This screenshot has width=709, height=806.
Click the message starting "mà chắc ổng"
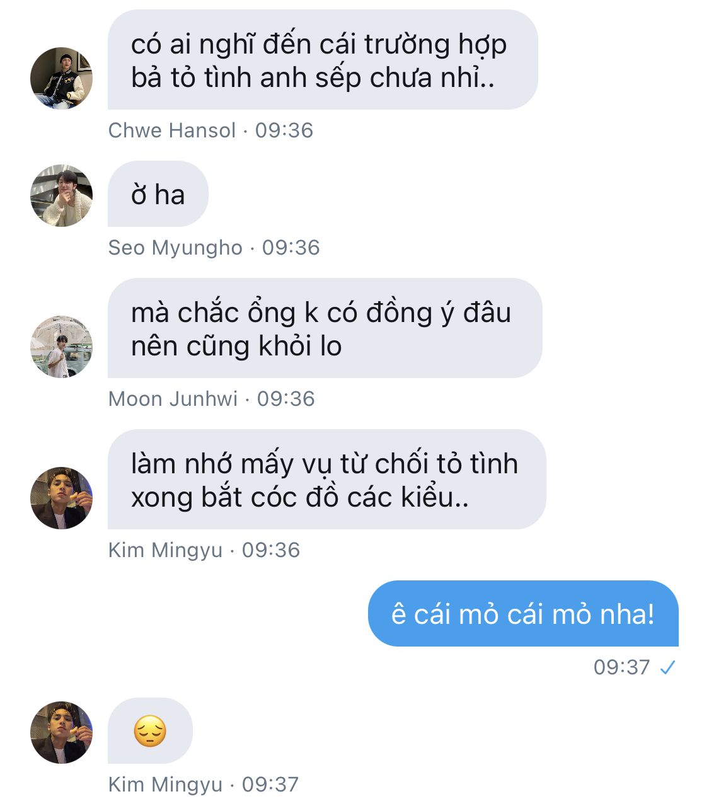325,328
